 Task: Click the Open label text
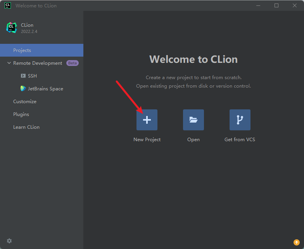tap(193, 140)
